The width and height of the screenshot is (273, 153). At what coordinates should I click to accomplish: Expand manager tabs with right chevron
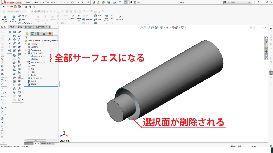tap(57, 34)
